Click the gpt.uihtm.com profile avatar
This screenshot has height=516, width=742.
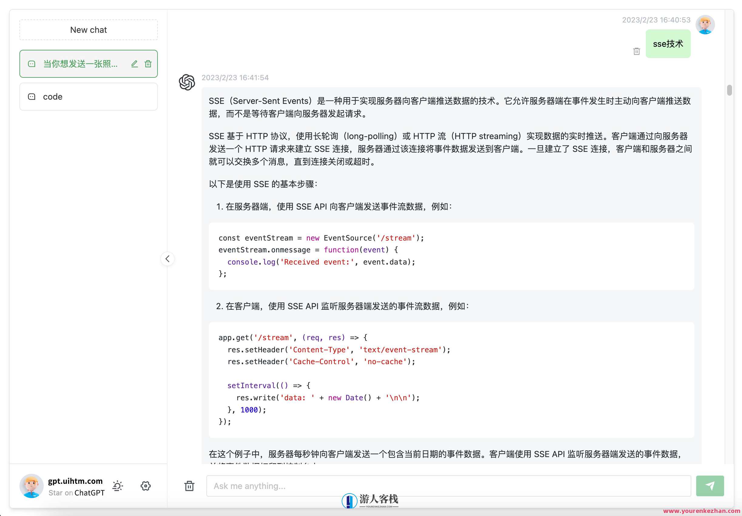(31, 486)
